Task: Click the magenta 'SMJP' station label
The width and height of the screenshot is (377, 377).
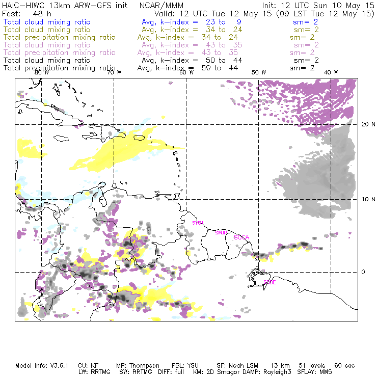Action: (221, 233)
